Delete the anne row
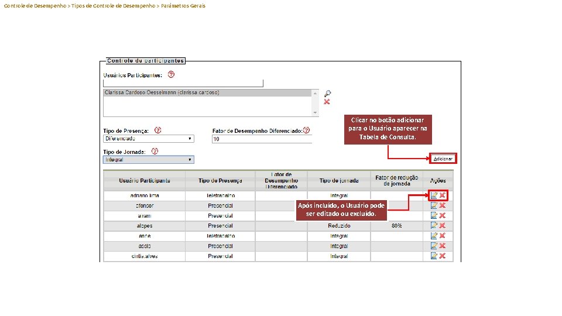The width and height of the screenshot is (562, 316). 443,235
